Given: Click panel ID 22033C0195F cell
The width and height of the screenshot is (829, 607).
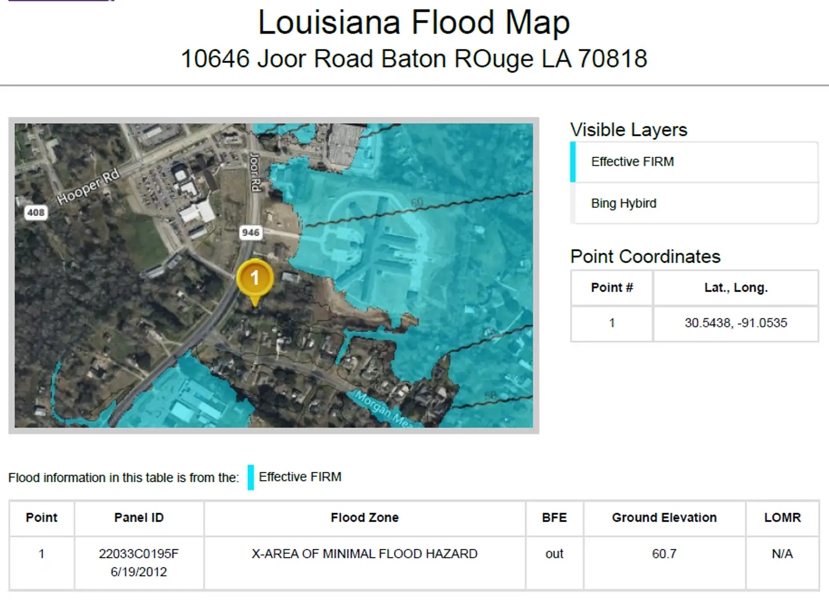Looking at the screenshot, I should click(139, 562).
